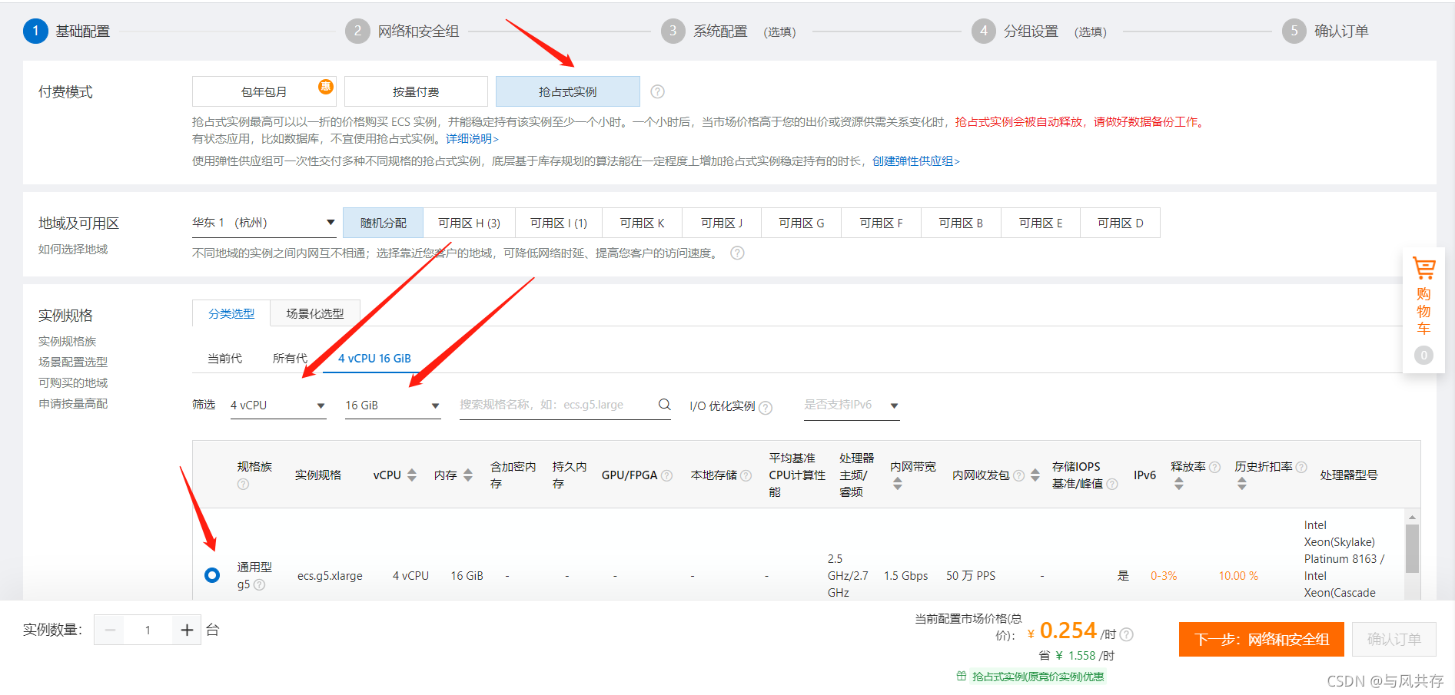Switch to 4 vCPU 16 GiB tab

374,359
